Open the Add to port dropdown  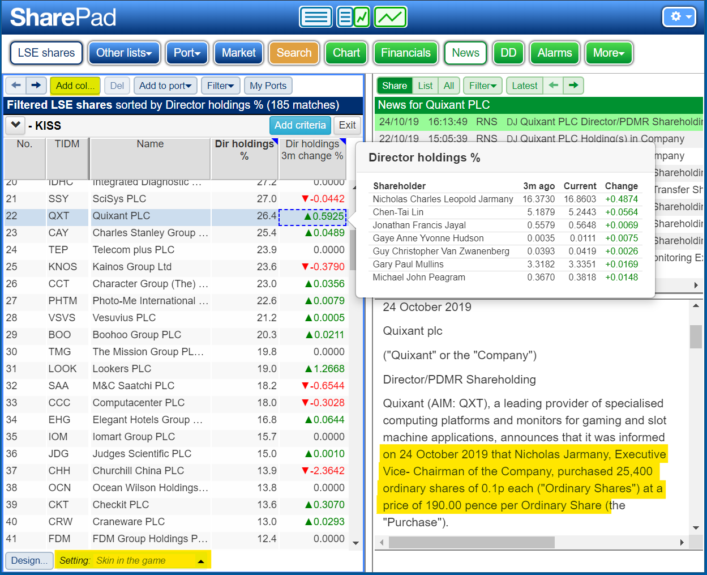tap(165, 86)
